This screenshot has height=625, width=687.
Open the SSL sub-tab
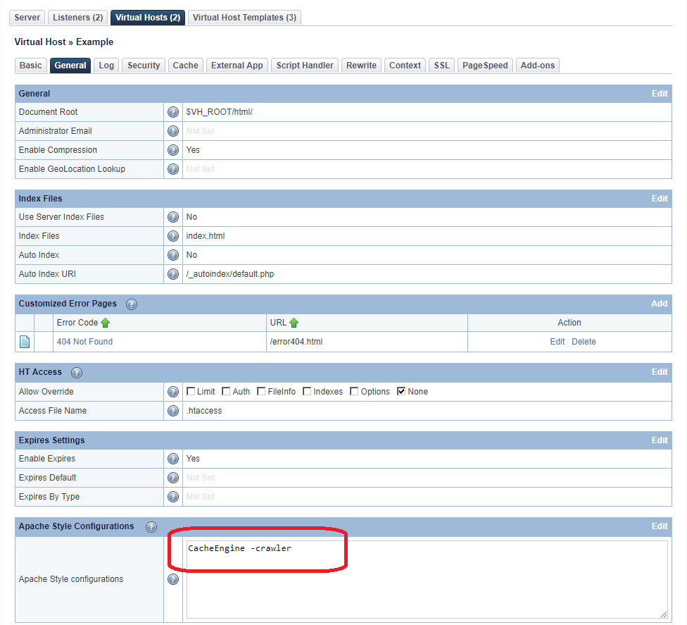coord(441,66)
